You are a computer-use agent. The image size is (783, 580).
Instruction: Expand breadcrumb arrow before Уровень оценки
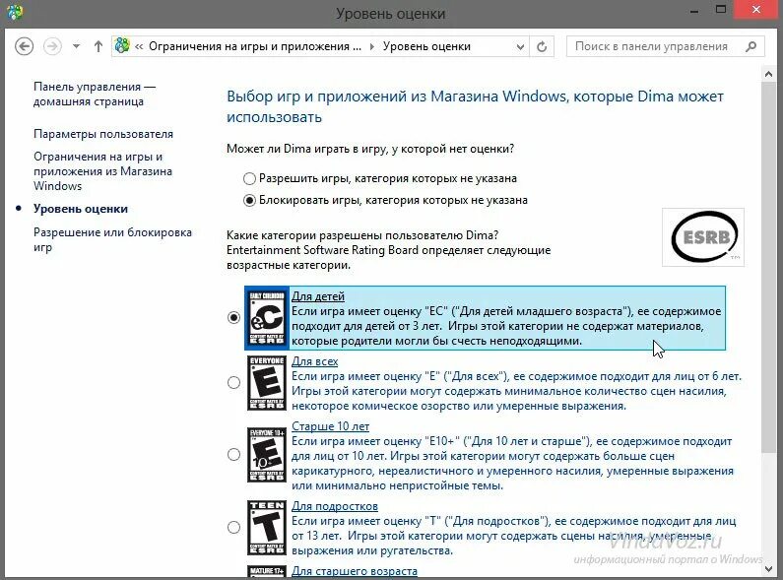click(x=372, y=46)
